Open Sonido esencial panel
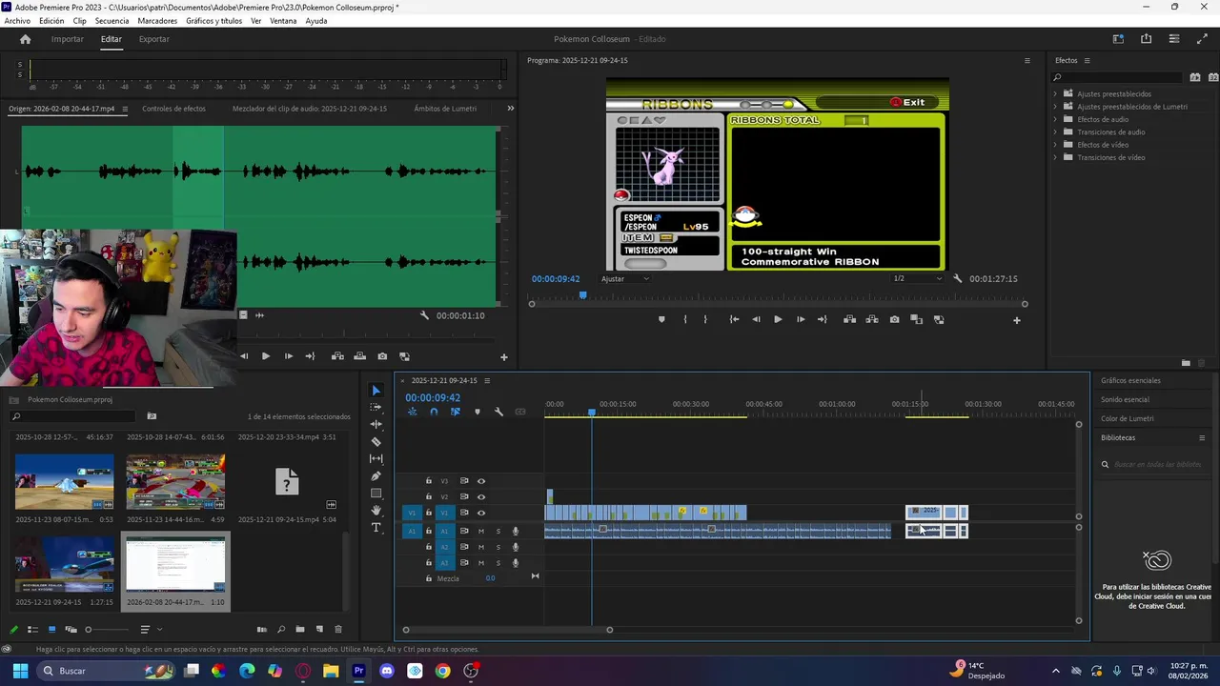 [1125, 399]
